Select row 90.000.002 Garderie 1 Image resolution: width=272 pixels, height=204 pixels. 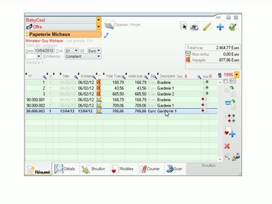[x=121, y=105]
